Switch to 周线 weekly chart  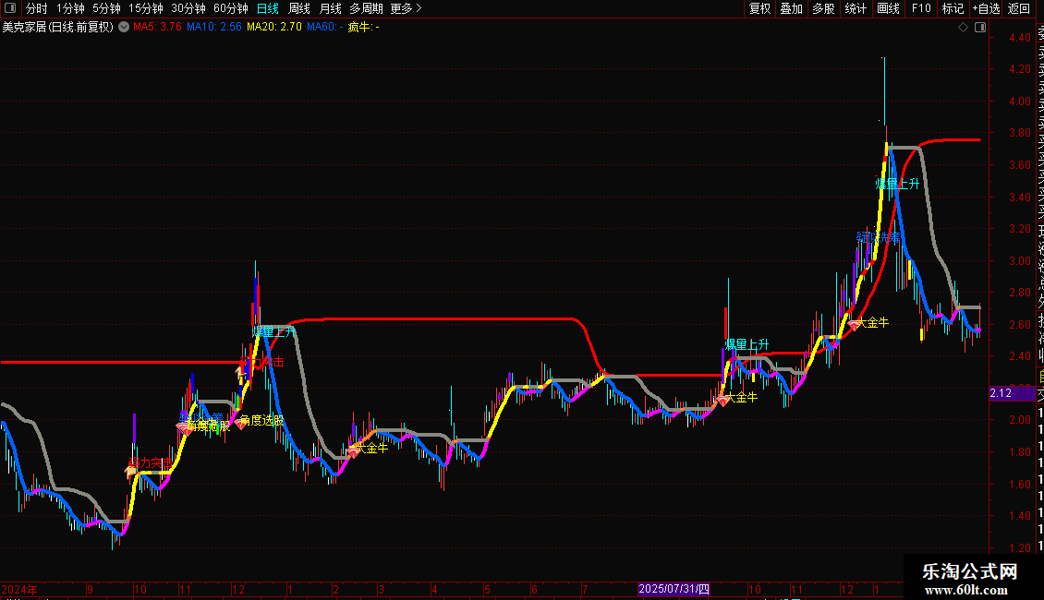(299, 8)
